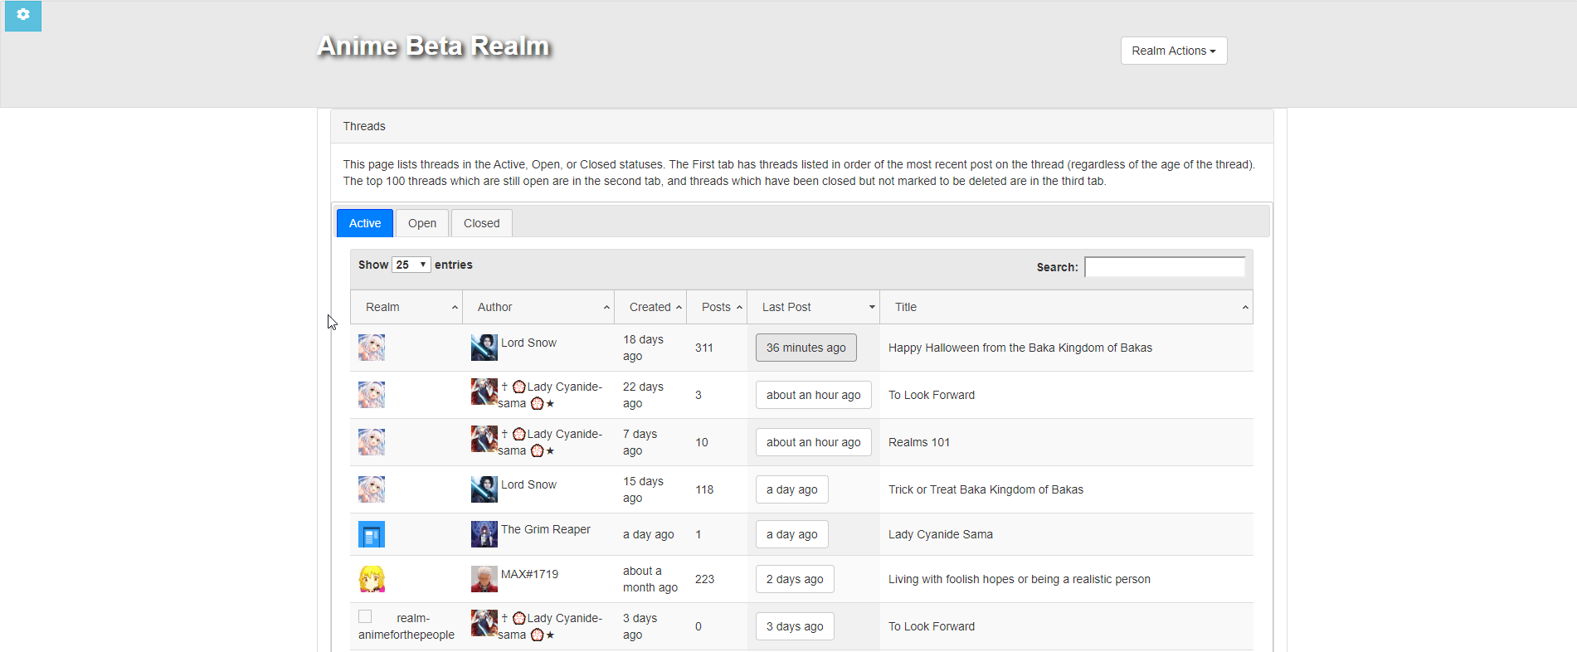Click blonde realm avatar in Living with foolish hopes row
This screenshot has height=652, width=1577.
tap(372, 579)
